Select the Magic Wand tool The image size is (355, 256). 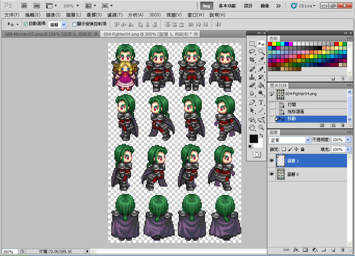[x=261, y=52]
